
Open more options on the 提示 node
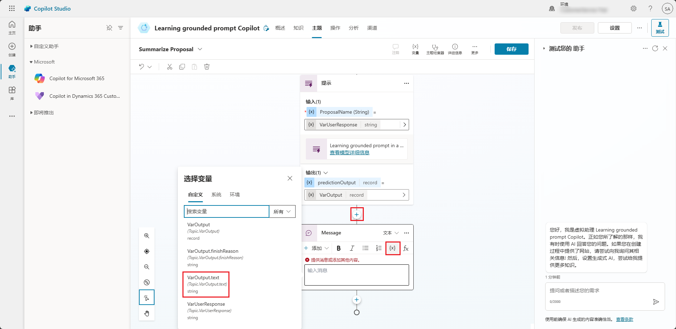tap(407, 83)
